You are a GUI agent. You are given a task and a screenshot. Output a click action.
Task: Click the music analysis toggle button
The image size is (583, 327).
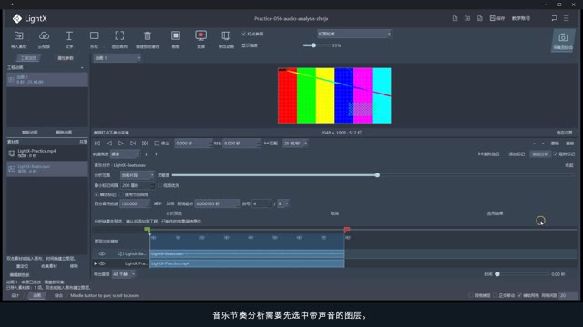(x=540, y=154)
